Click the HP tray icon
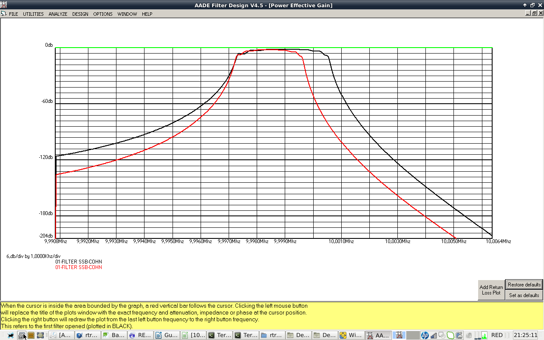The height and width of the screenshot is (340, 544). coord(425,335)
